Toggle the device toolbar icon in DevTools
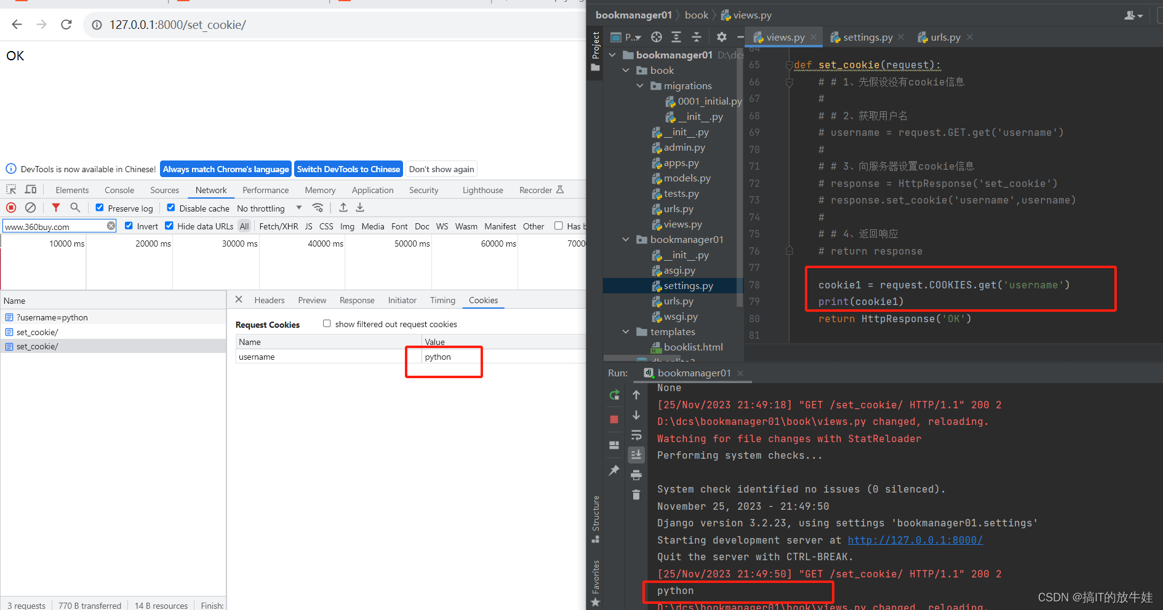The image size is (1163, 610). click(31, 189)
